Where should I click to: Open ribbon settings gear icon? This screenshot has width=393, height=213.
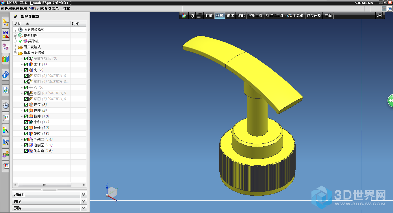(192, 16)
